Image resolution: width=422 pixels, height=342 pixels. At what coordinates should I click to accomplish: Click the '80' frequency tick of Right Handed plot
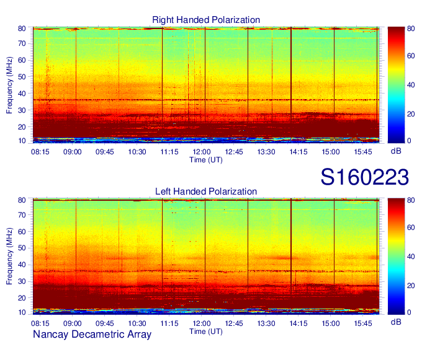click(x=22, y=28)
